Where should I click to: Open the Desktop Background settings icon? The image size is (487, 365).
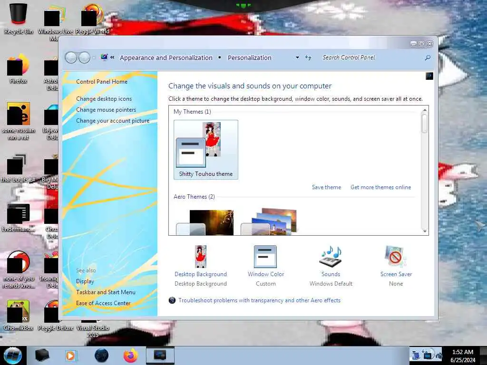tap(200, 256)
